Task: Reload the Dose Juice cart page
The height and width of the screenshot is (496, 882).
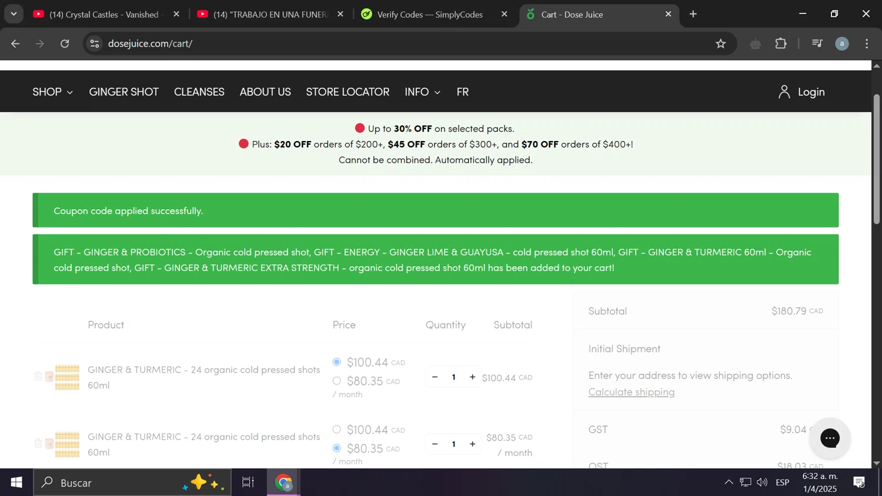Action: [x=65, y=43]
